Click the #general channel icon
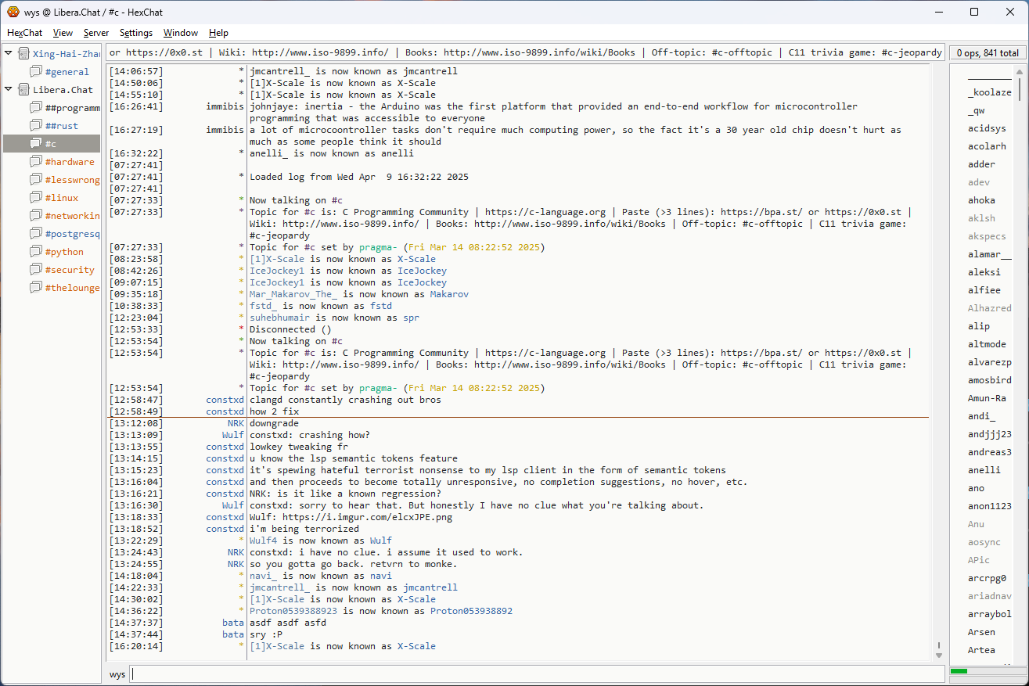The image size is (1029, 686). (36, 71)
